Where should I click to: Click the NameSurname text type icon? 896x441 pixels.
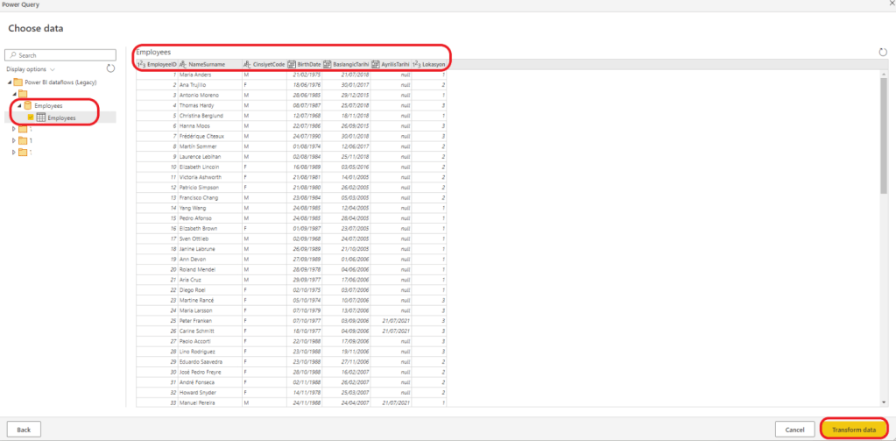[x=183, y=65]
